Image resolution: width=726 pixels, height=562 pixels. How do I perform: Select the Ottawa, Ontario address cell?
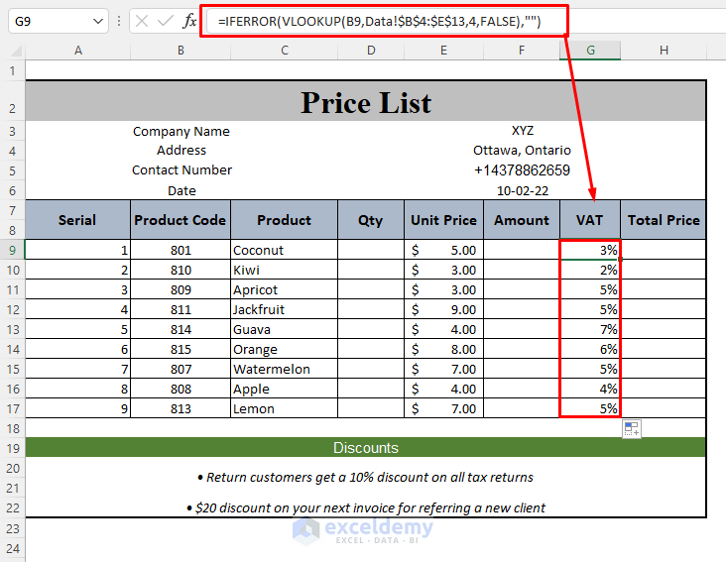522,151
